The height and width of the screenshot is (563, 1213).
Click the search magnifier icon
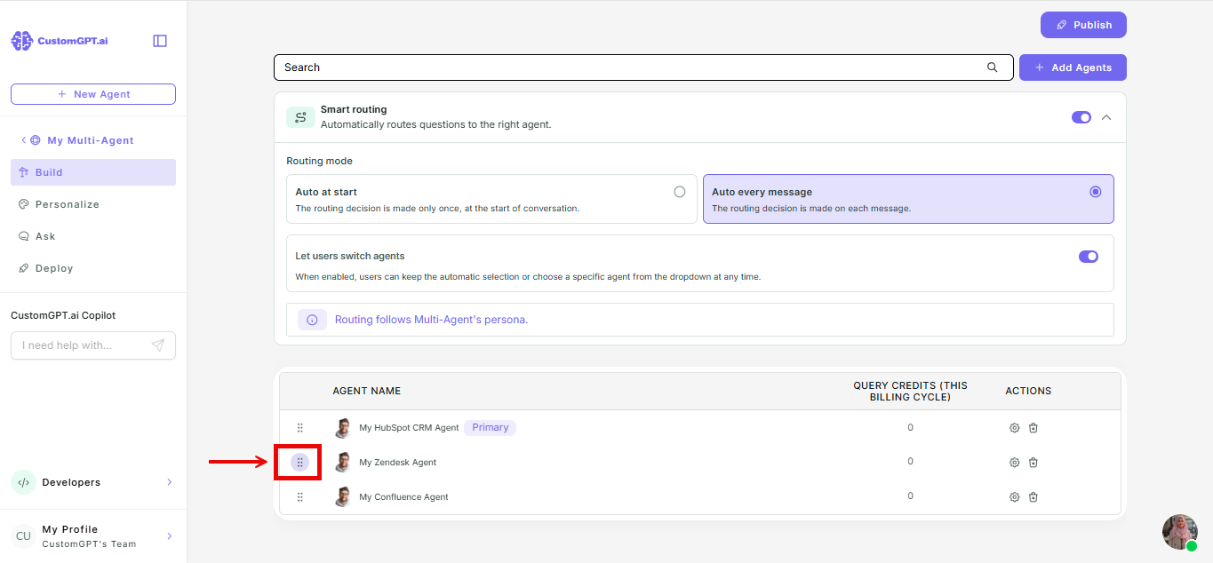click(x=993, y=67)
